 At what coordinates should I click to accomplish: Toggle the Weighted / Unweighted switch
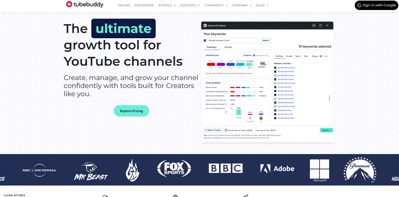pyautogui.click(x=254, y=55)
